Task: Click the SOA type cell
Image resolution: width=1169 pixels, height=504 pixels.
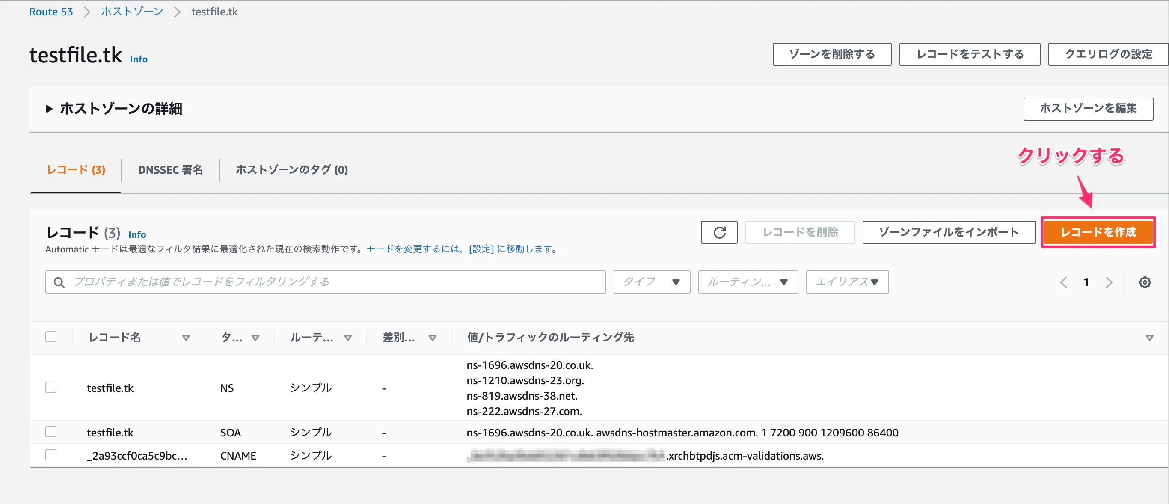Action: tap(231, 433)
